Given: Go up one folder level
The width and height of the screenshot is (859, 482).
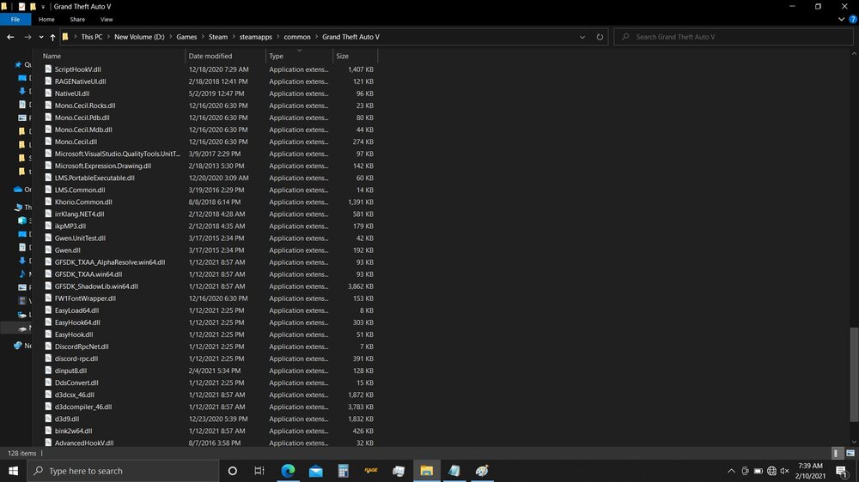Looking at the screenshot, I should coord(52,37).
